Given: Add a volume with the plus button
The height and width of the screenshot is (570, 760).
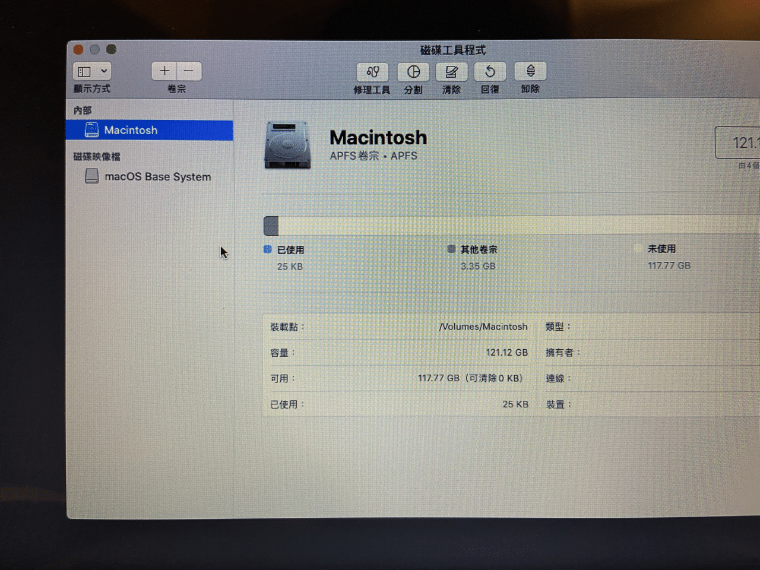Looking at the screenshot, I should click(x=164, y=71).
